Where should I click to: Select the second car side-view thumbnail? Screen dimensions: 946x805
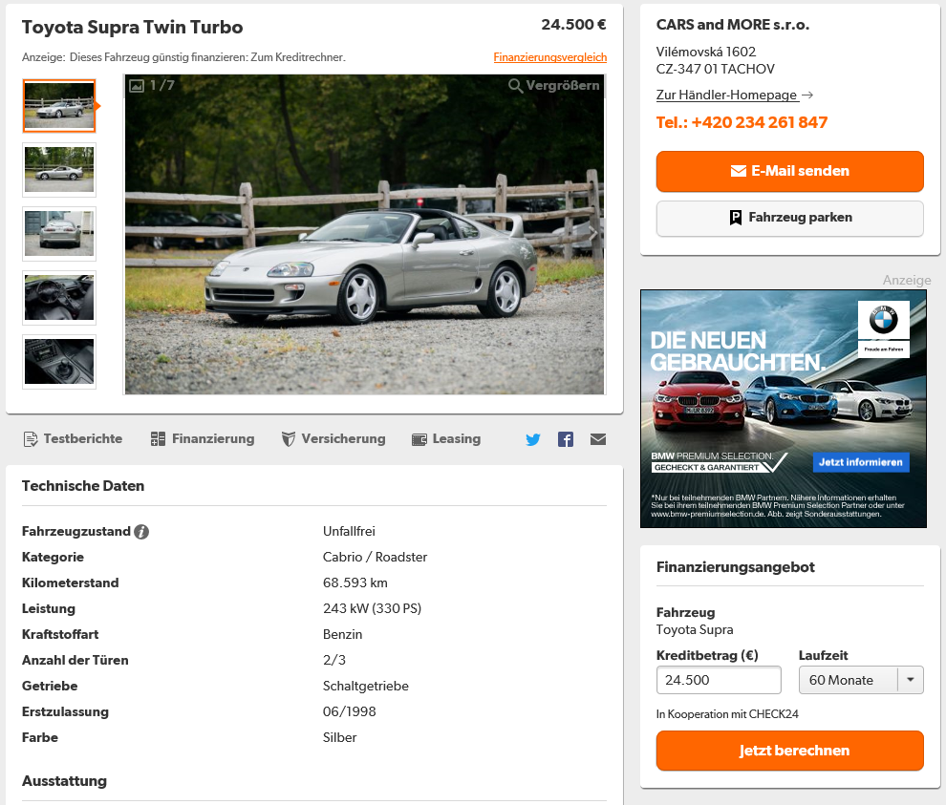coord(59,169)
